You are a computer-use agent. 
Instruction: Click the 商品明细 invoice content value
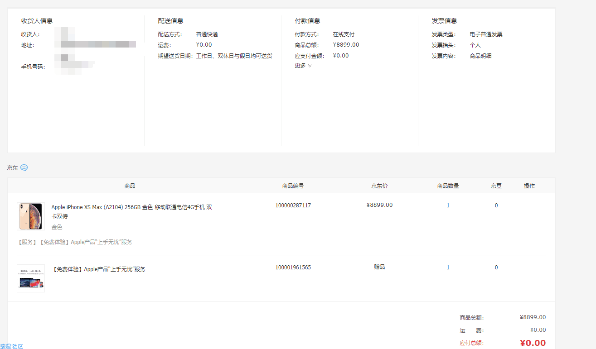point(481,56)
